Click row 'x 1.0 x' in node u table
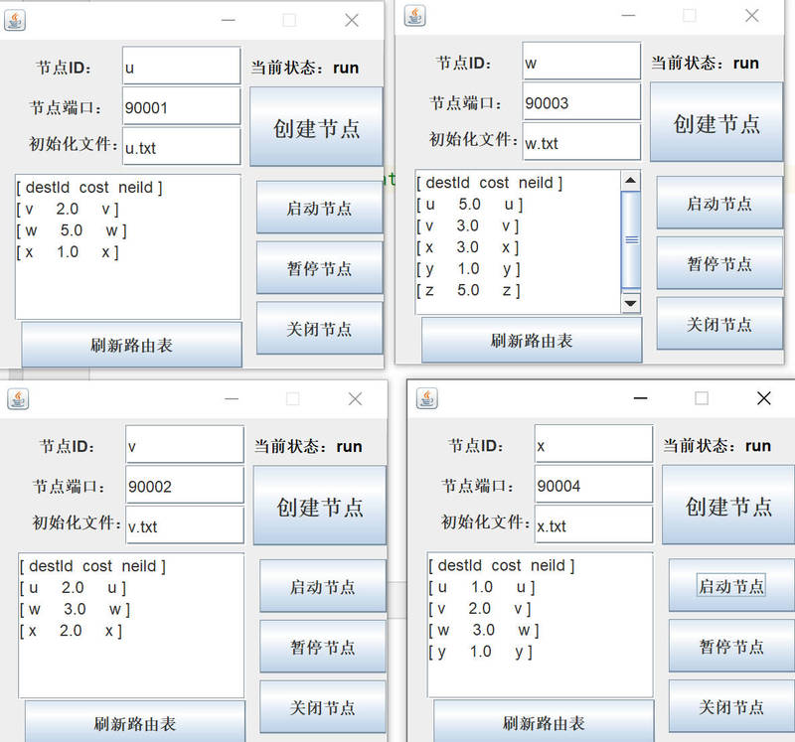Image resolution: width=795 pixels, height=742 pixels. pyautogui.click(x=68, y=252)
